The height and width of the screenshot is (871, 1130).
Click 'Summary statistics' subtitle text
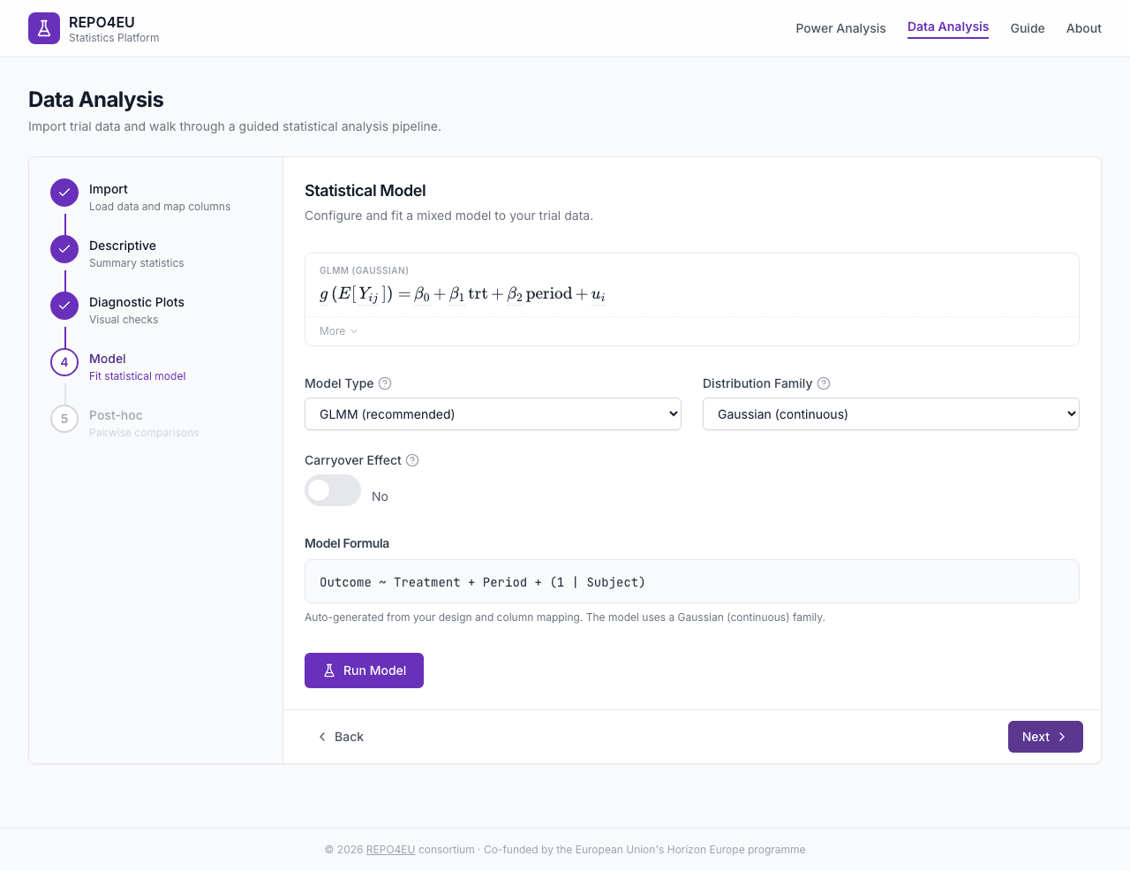137,263
